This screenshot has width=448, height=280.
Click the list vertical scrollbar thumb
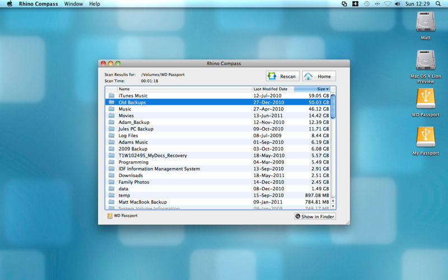pyautogui.click(x=333, y=106)
